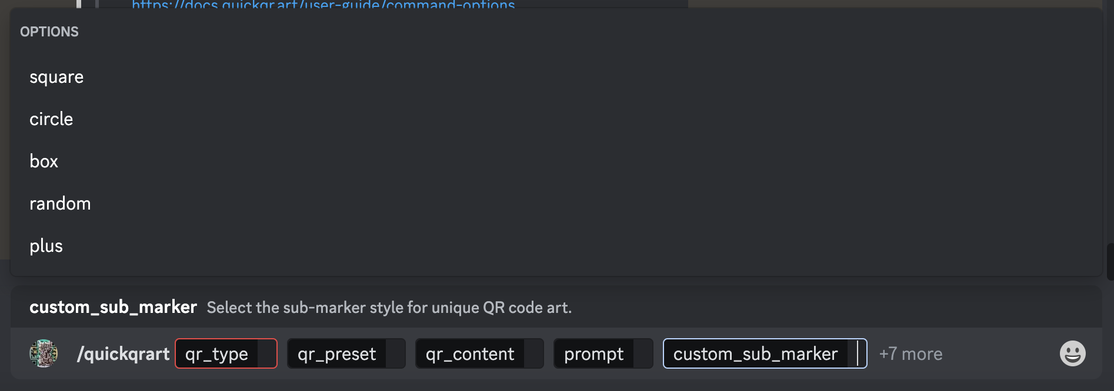Select the square sub-marker option

click(56, 77)
